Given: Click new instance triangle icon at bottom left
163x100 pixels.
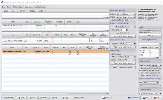Looking at the screenshot, I should (2, 98).
